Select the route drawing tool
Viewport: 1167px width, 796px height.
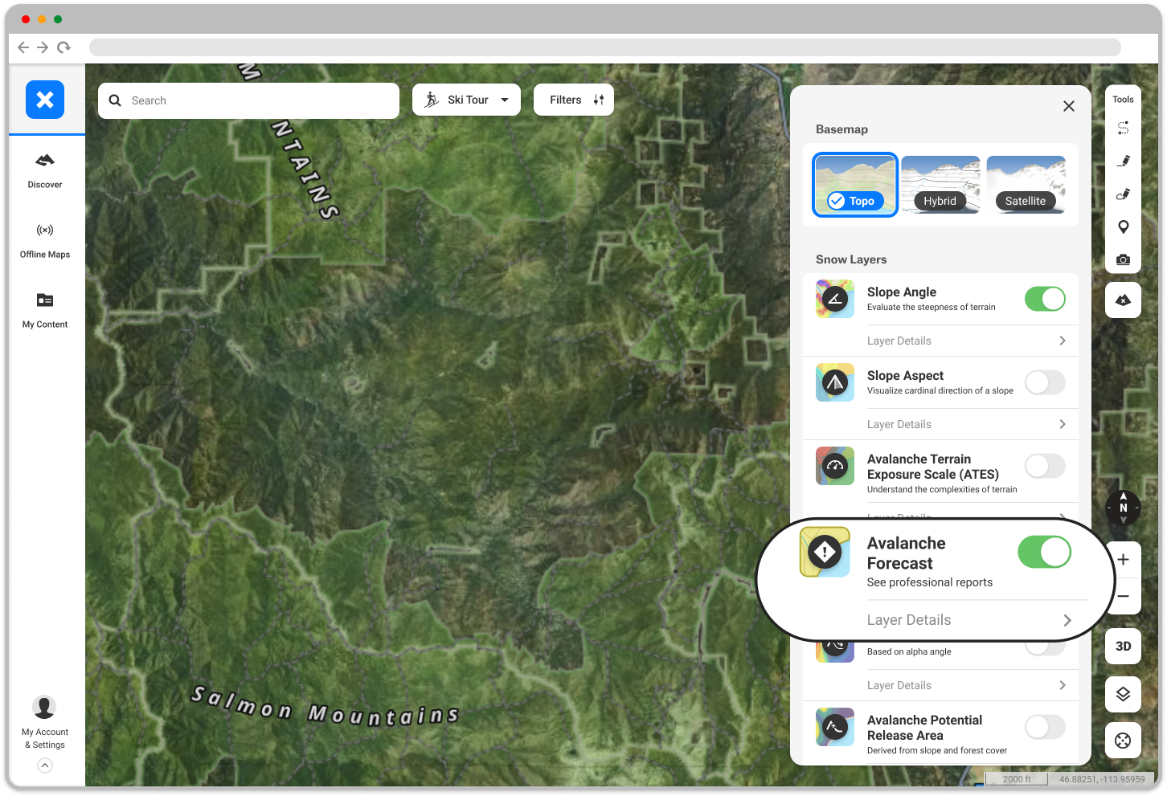pyautogui.click(x=1124, y=128)
